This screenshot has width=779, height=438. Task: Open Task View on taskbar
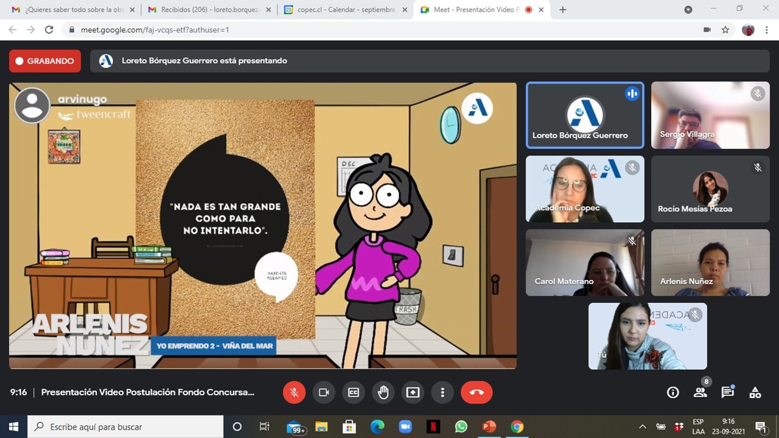tap(265, 426)
